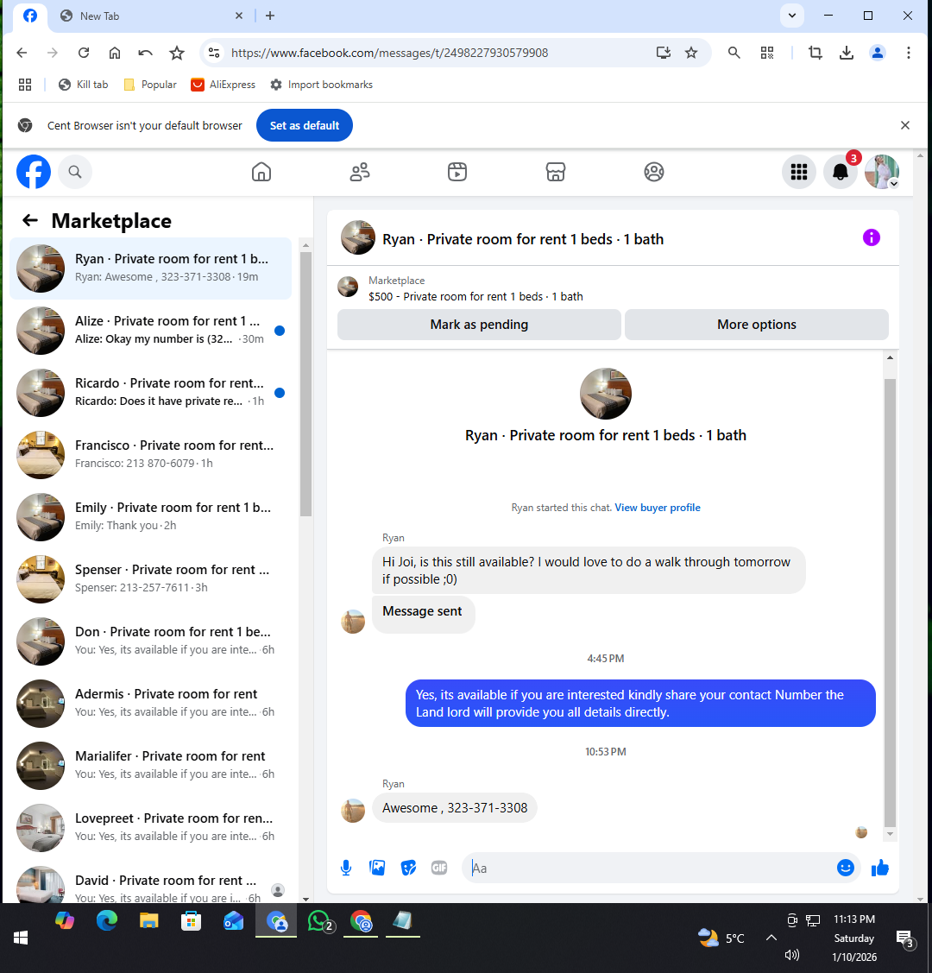Send a thumbs-up like

pyautogui.click(x=880, y=868)
